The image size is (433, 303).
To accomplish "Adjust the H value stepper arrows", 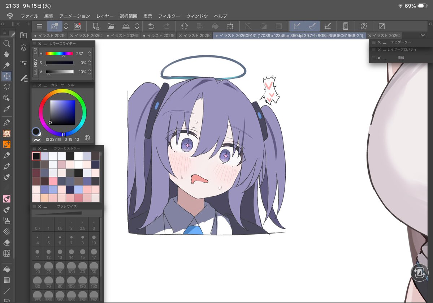I will pos(90,54).
